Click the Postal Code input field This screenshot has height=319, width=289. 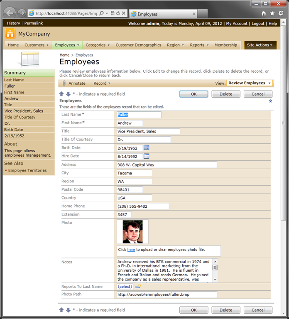coord(130,189)
